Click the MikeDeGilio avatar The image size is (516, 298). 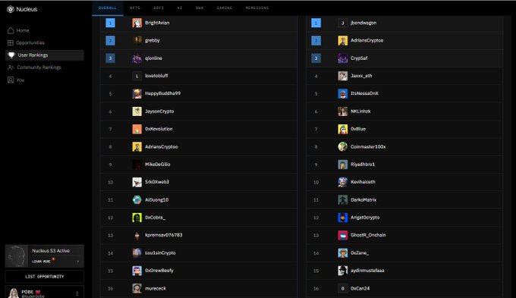pyautogui.click(x=137, y=165)
